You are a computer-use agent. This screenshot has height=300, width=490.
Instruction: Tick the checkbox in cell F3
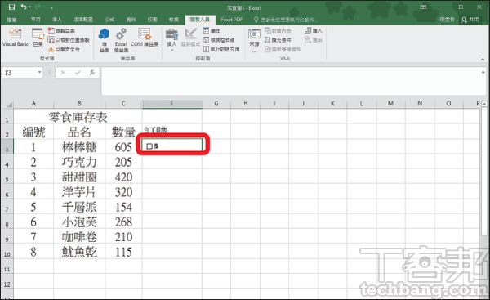149,146
